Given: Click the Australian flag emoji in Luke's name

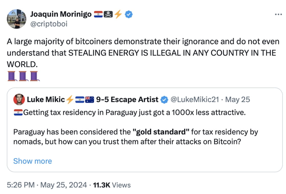Looking at the screenshot, I should tap(89, 100).
